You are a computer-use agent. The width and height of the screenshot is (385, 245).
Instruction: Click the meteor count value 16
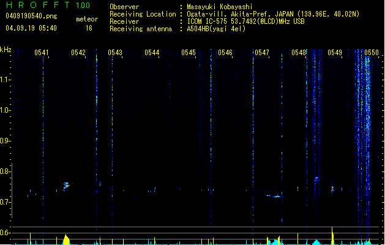89,28
